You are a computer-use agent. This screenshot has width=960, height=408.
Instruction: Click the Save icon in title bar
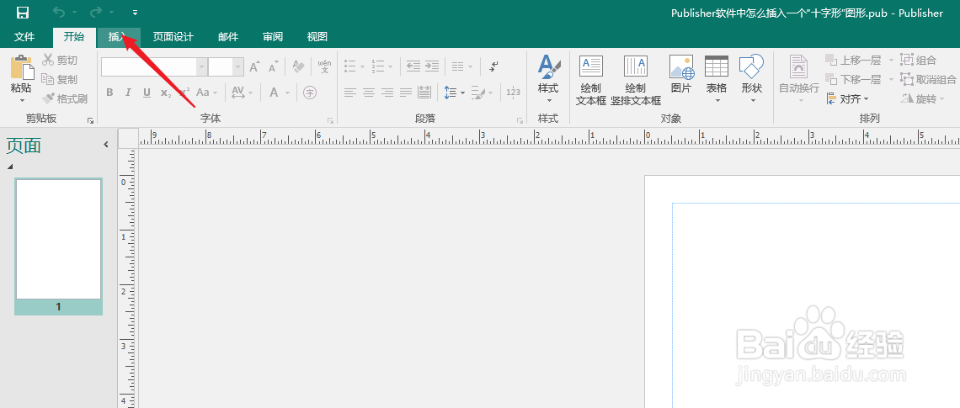[x=22, y=13]
